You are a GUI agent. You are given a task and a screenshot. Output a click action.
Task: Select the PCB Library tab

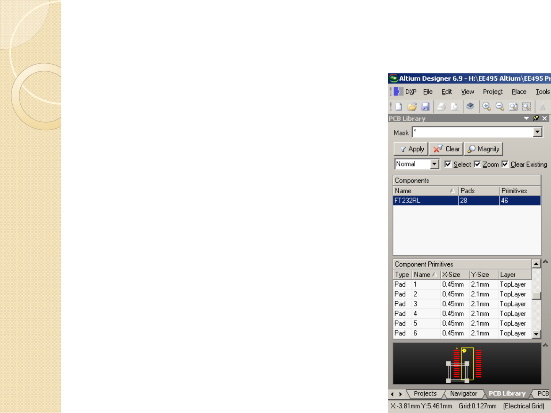(x=507, y=394)
